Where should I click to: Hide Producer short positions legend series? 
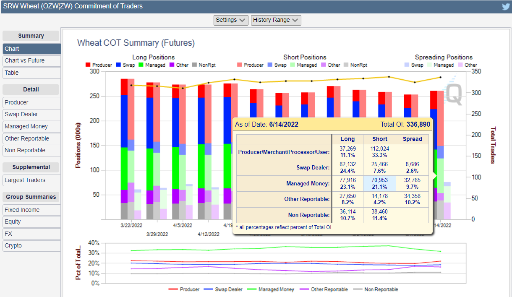click(x=240, y=65)
